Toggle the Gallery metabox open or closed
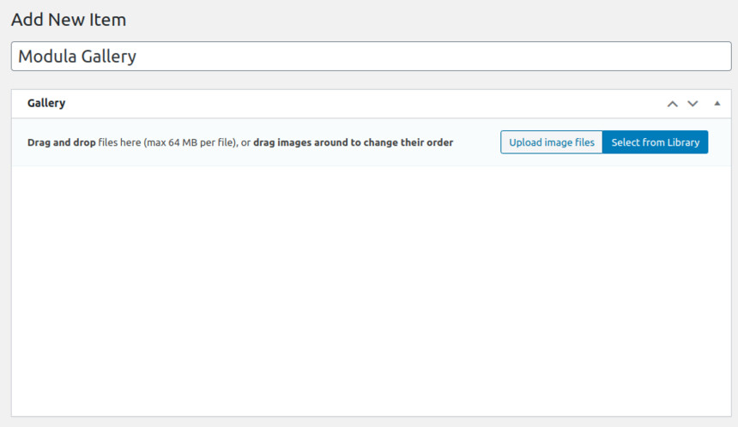The image size is (738, 427). [717, 104]
